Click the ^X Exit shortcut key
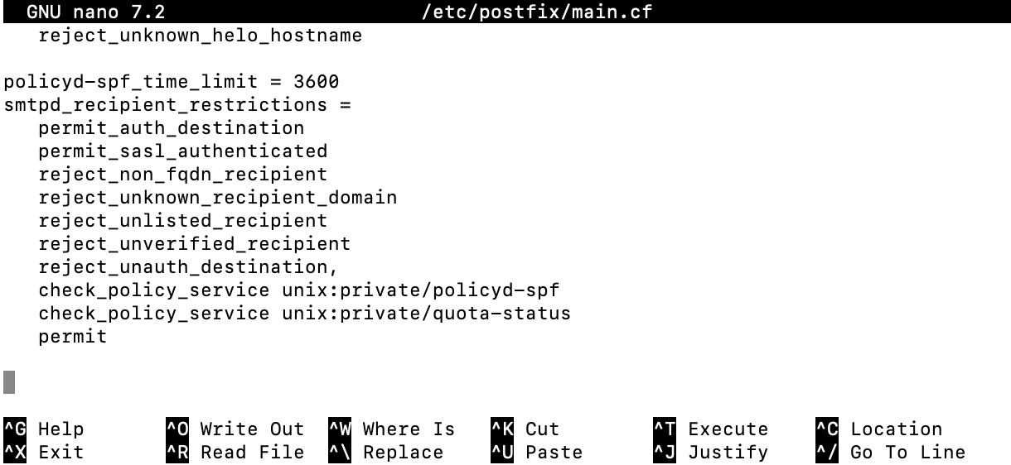The image size is (1011, 465). coord(14,453)
